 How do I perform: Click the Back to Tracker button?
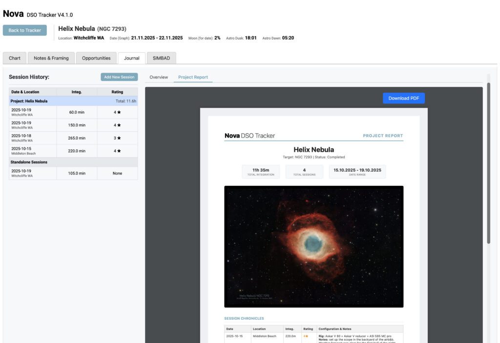(x=24, y=30)
